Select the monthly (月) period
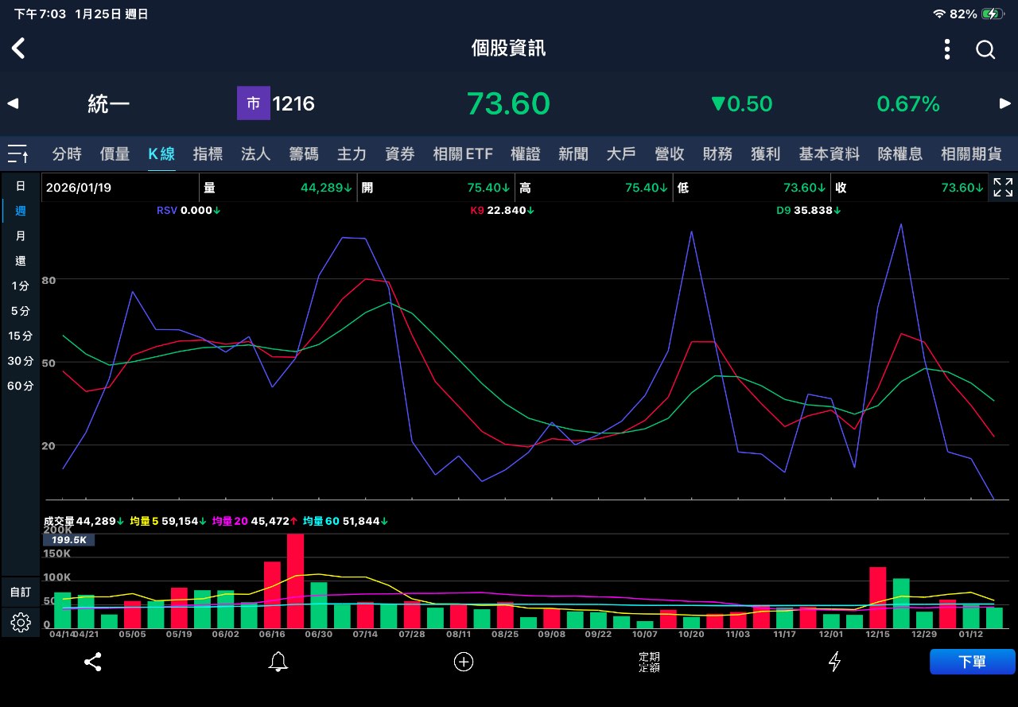1018x707 pixels. tap(21, 236)
